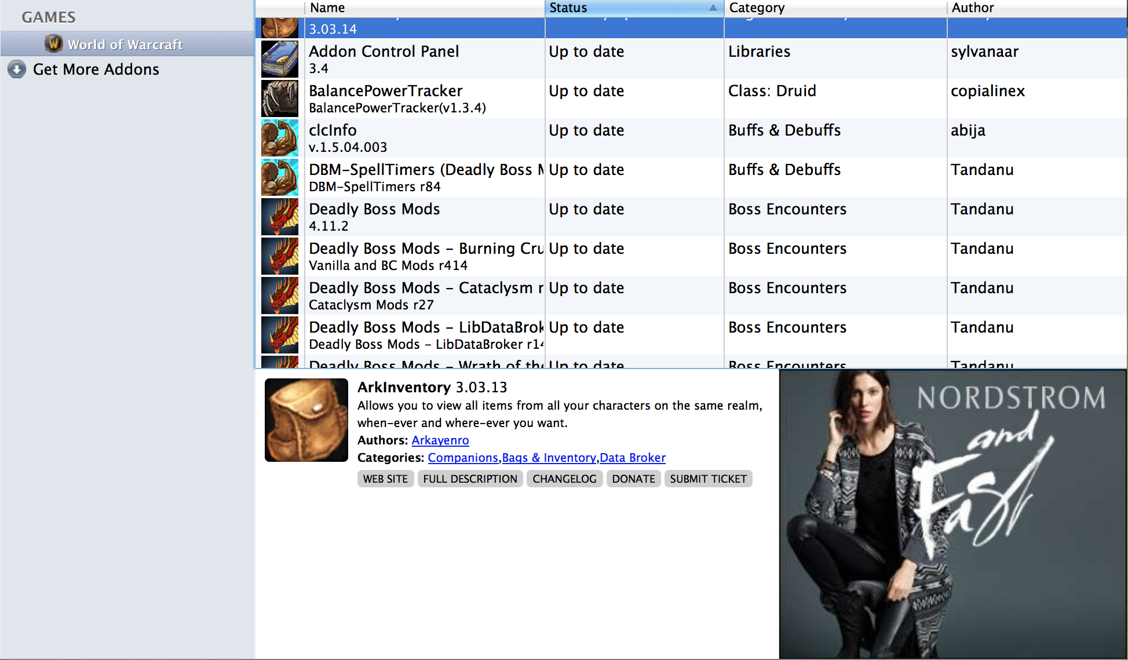The width and height of the screenshot is (1128, 660).
Task: Click the Deadly Boss Mods 4.11.2 dragon icon
Action: coord(280,217)
